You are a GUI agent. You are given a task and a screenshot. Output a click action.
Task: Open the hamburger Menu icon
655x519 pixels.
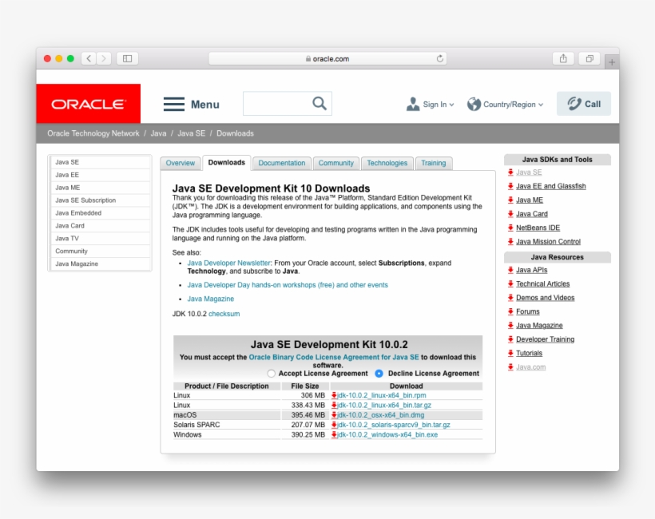point(174,104)
